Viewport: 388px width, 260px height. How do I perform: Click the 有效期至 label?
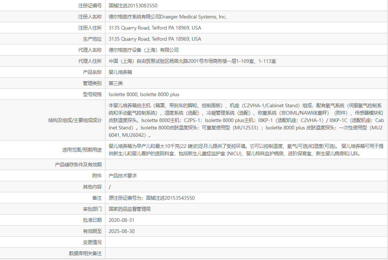[92, 231]
